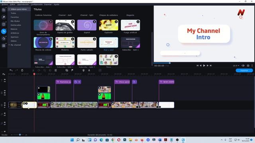Toggle link on the second audio track
255x143 pixels.
click(5, 124)
